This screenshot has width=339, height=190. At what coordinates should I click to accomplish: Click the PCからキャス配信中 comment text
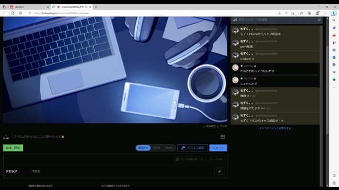point(260,121)
